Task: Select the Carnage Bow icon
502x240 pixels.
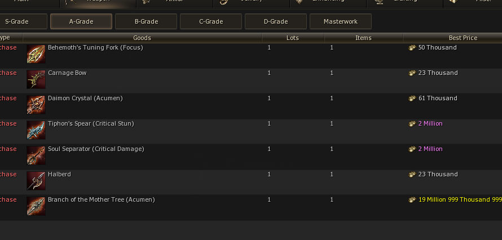Action: coord(36,79)
